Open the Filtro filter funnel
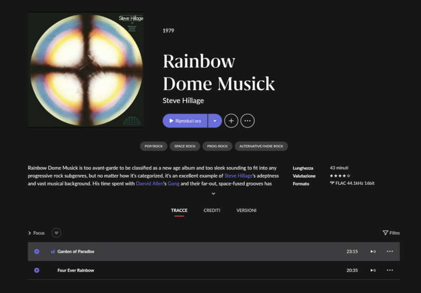 (x=391, y=233)
